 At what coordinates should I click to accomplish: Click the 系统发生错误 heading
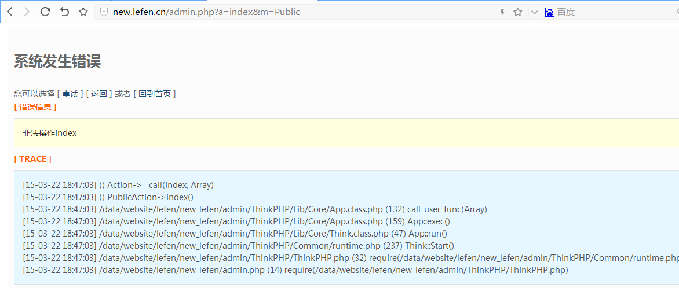57,62
